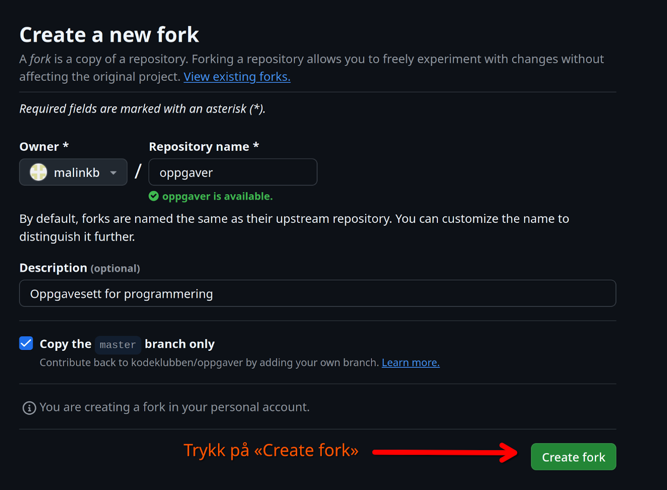
Task: Click the "Description (optional)" label
Action: click(80, 268)
